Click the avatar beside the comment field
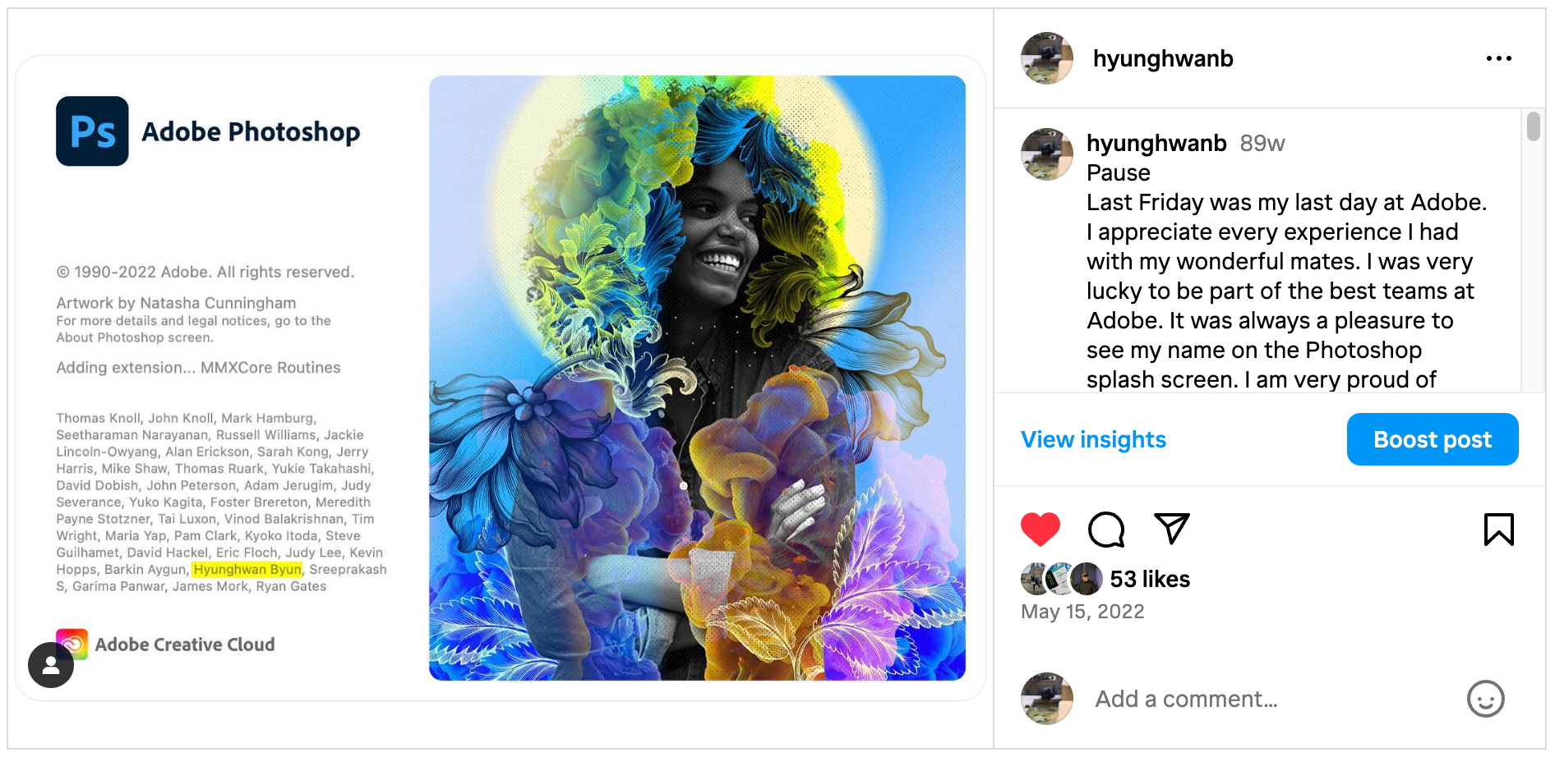The height and width of the screenshot is (757, 1555). pos(1046,699)
